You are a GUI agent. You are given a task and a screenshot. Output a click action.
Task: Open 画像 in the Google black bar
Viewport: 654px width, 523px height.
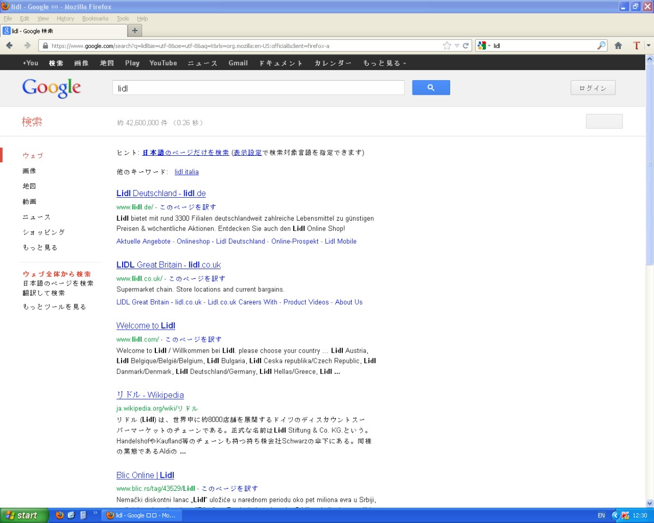81,63
